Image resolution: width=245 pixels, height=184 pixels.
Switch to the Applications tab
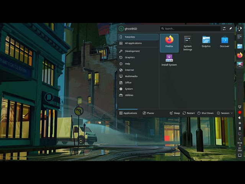coord(128,113)
